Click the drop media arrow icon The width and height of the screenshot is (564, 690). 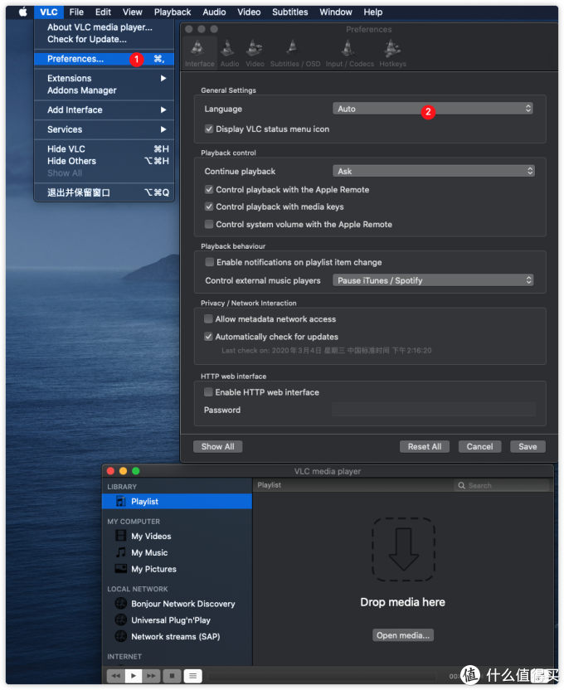(x=403, y=550)
